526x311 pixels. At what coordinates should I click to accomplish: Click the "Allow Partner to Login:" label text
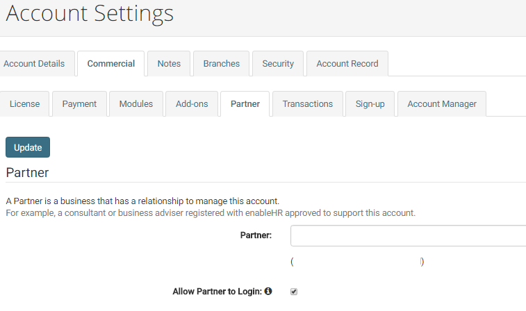(216, 292)
